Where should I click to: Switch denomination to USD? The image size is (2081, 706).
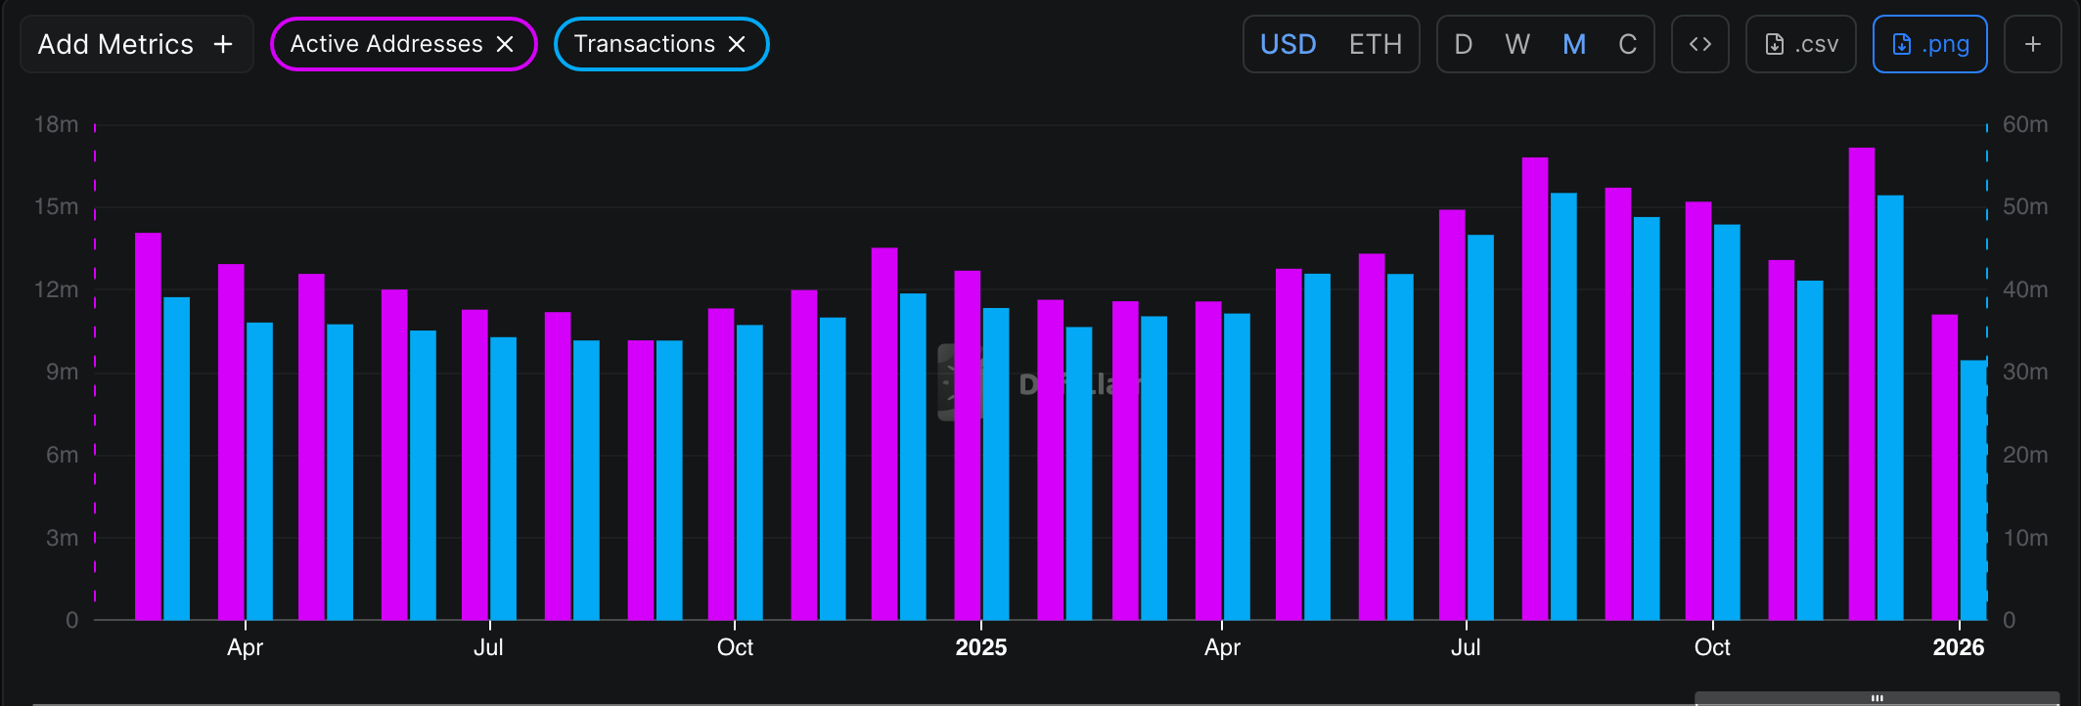point(1288,44)
